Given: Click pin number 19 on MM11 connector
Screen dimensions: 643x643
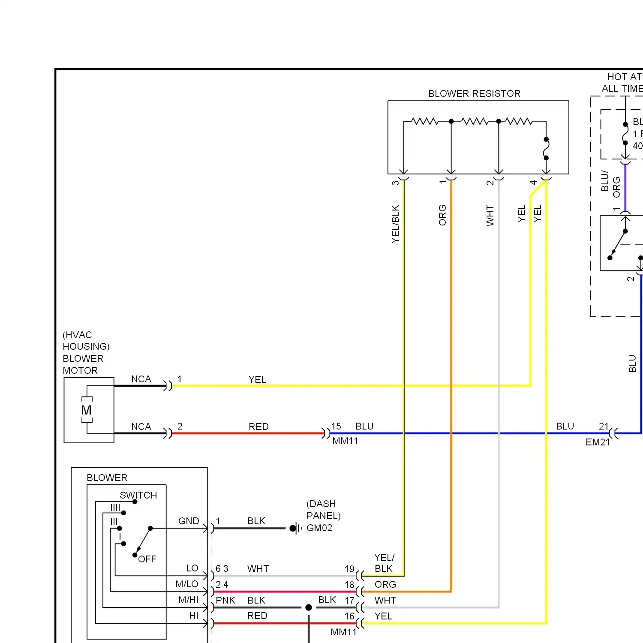Looking at the screenshot, I should tap(349, 569).
